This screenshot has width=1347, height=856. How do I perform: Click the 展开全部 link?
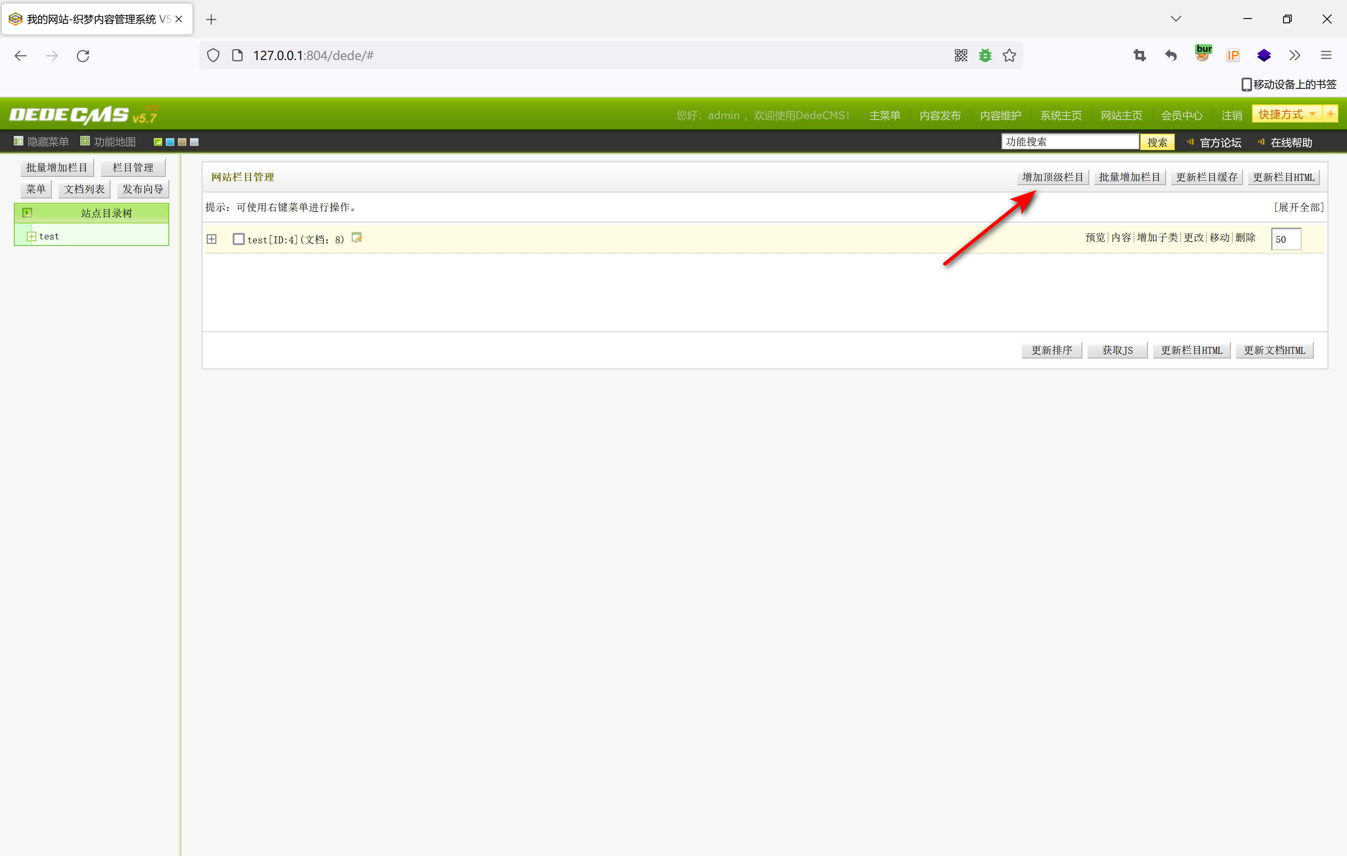1299,208
